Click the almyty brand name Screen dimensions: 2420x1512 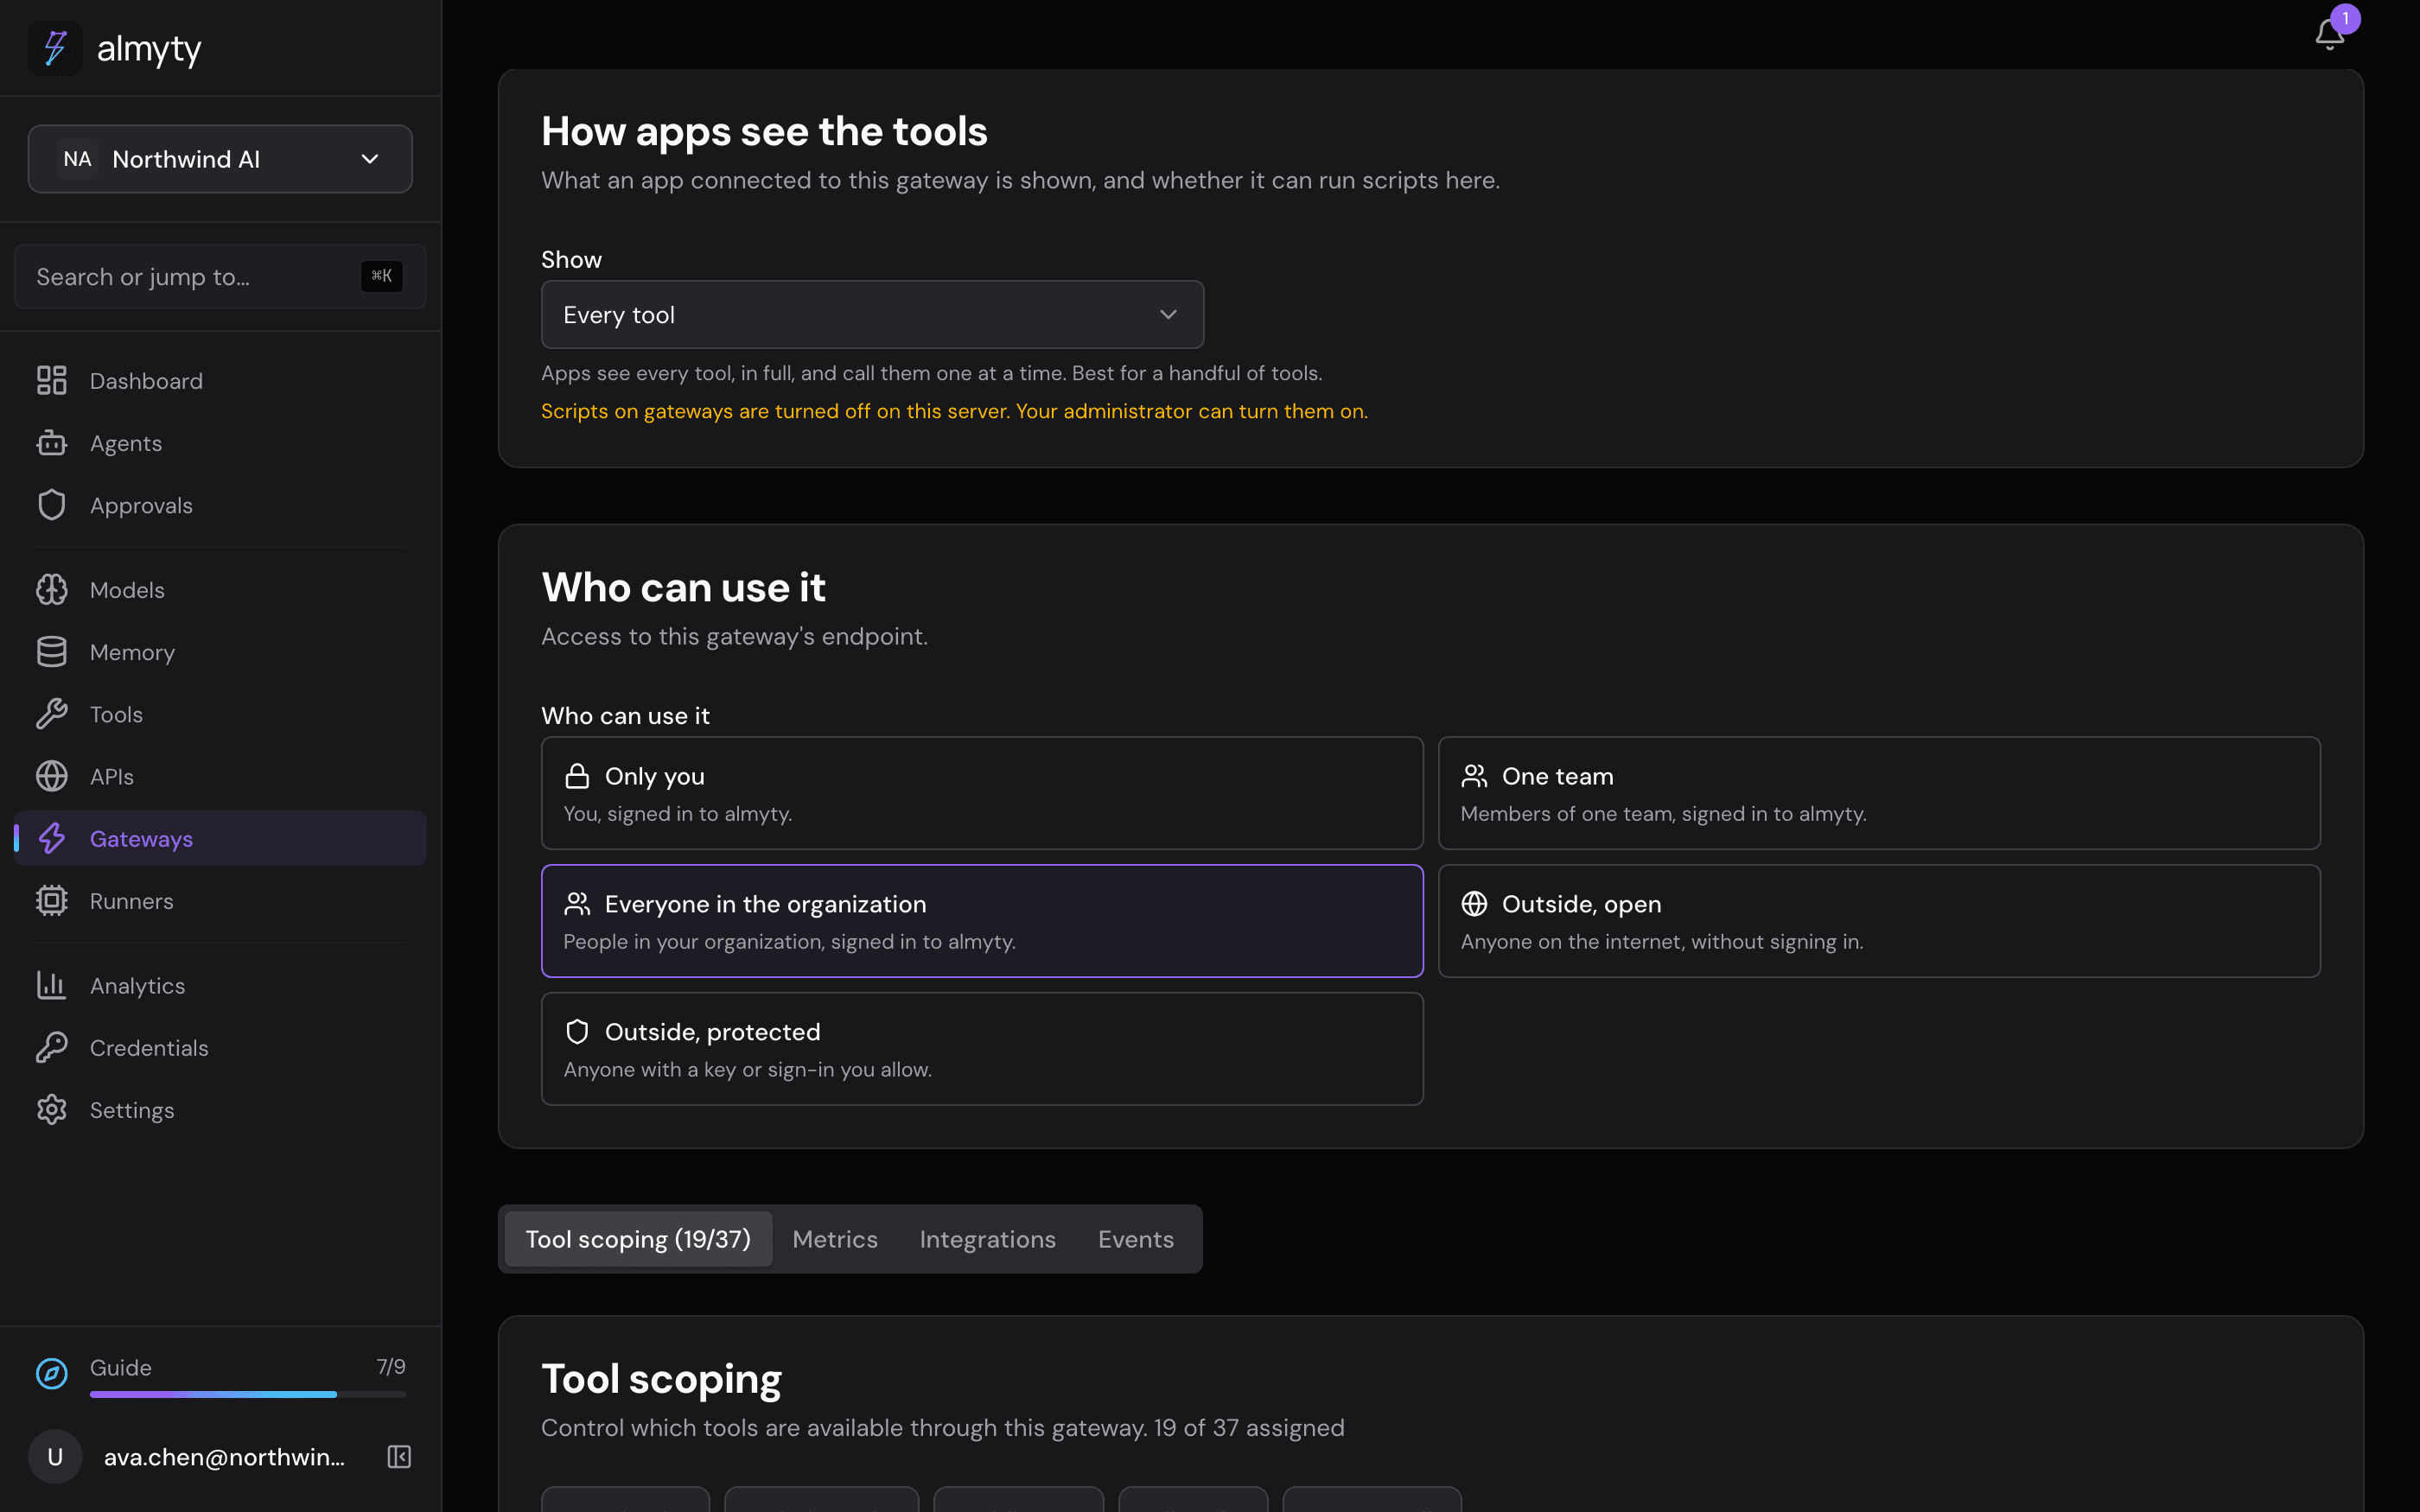pos(149,48)
